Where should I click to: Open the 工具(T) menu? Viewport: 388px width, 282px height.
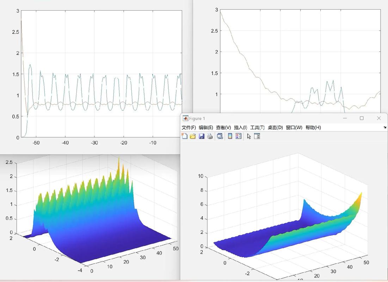[x=257, y=128]
